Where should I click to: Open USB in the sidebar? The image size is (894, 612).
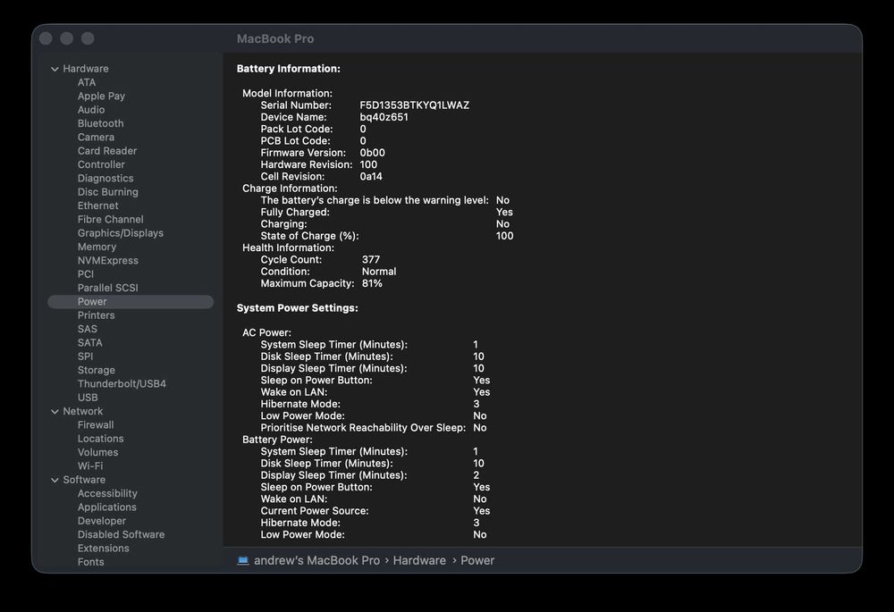[x=88, y=398]
